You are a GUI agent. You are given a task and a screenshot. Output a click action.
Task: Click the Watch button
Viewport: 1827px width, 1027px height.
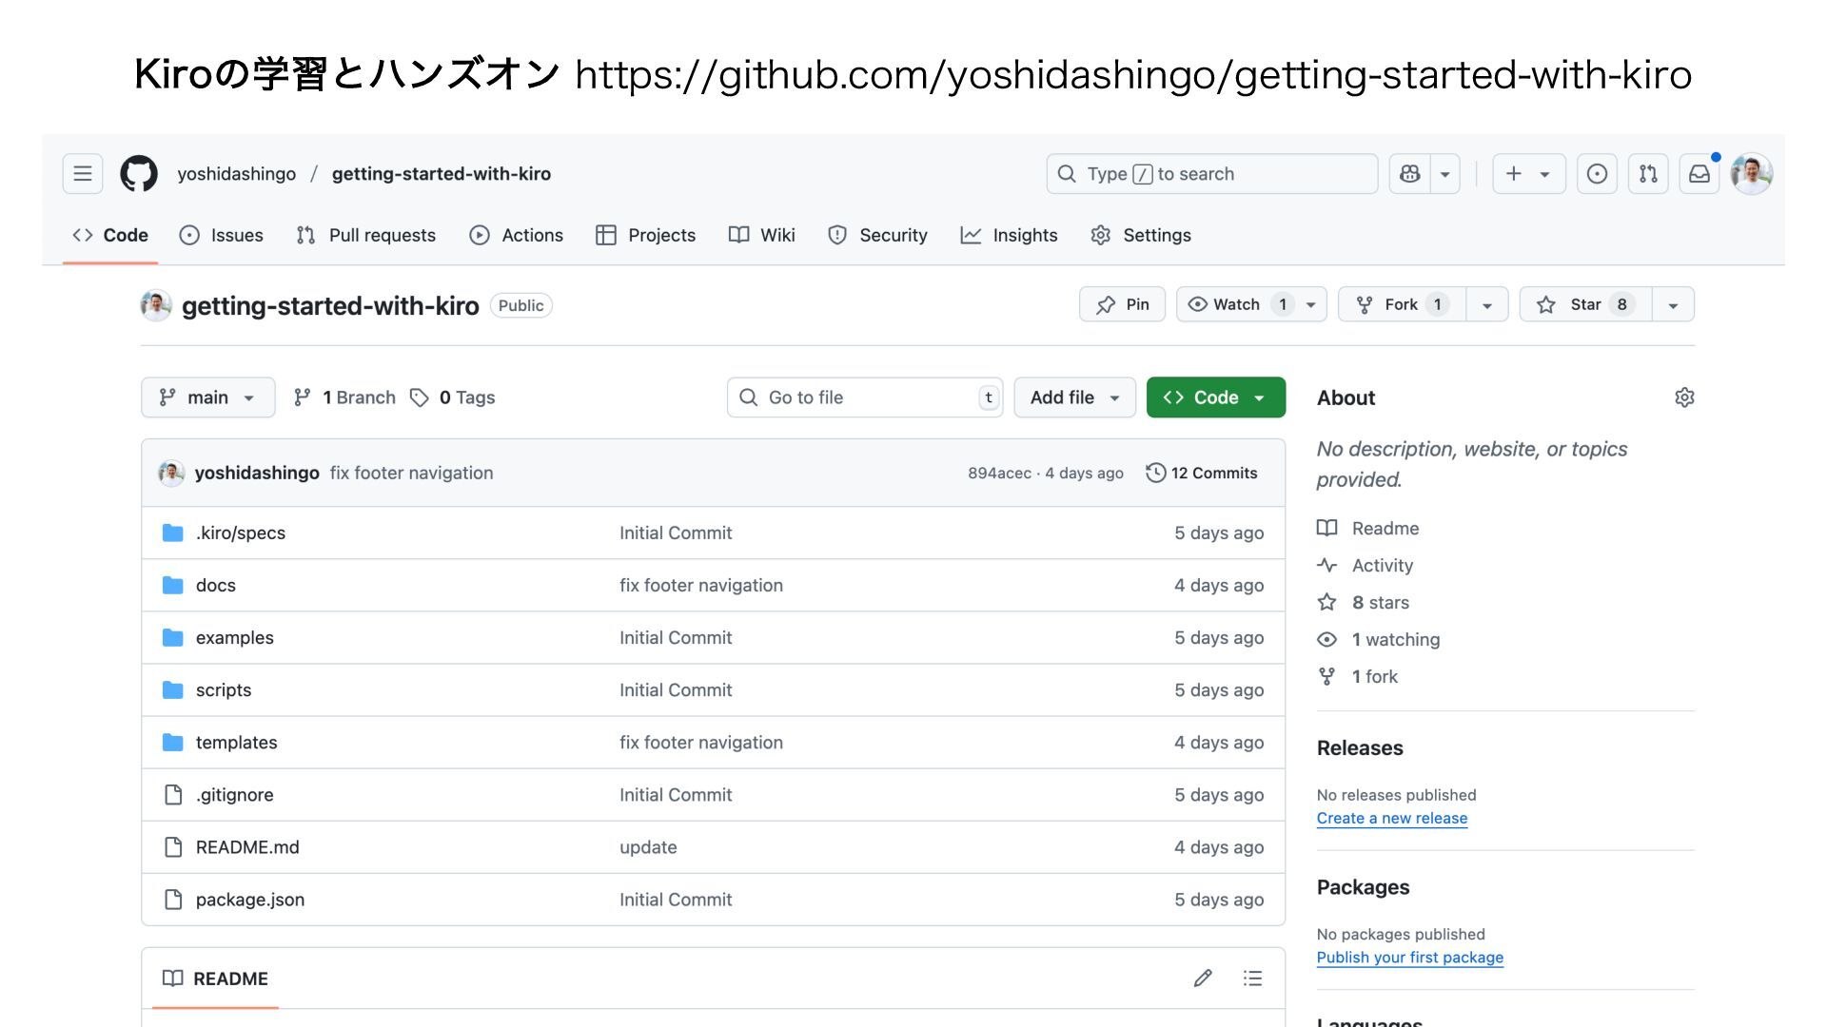point(1236,304)
